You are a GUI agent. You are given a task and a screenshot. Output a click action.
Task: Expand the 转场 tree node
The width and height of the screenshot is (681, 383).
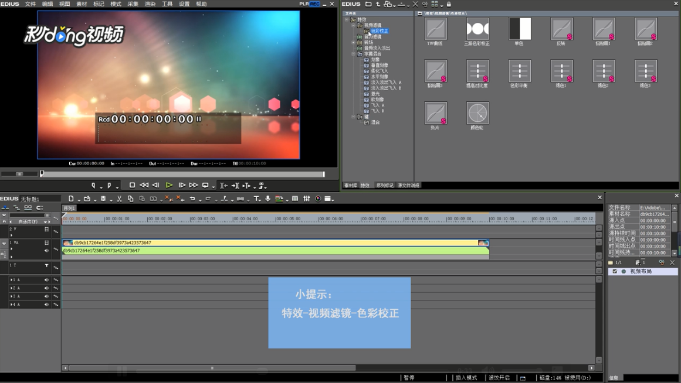353,43
